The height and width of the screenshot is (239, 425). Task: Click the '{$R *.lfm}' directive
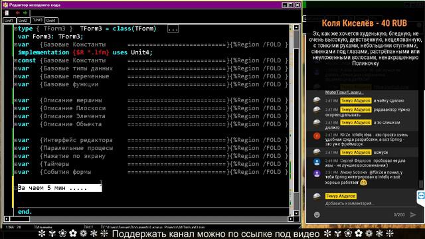[91, 52]
